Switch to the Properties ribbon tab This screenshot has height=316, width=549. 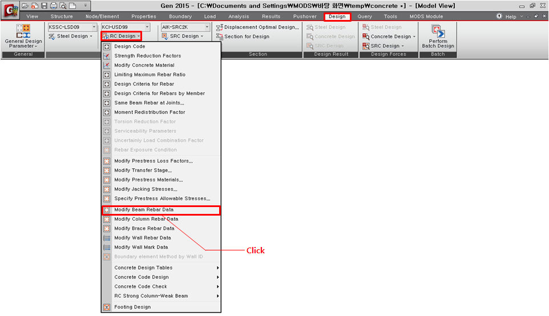[144, 17]
